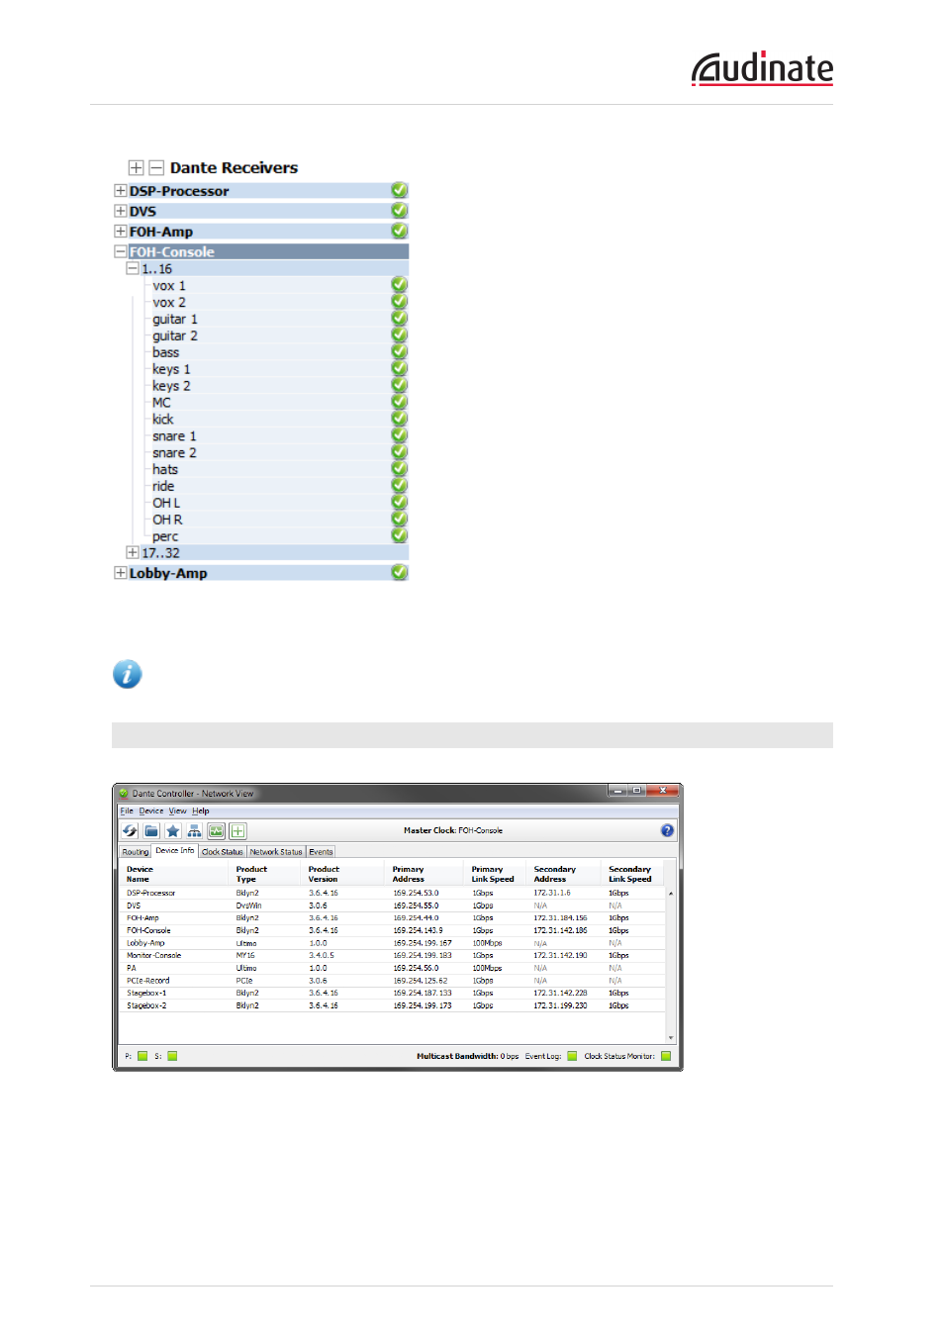
Task: Click the reload device information toolbar icon
Action: click(x=130, y=831)
